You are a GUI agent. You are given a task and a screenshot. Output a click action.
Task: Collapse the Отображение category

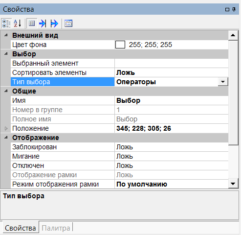[x=6, y=138]
